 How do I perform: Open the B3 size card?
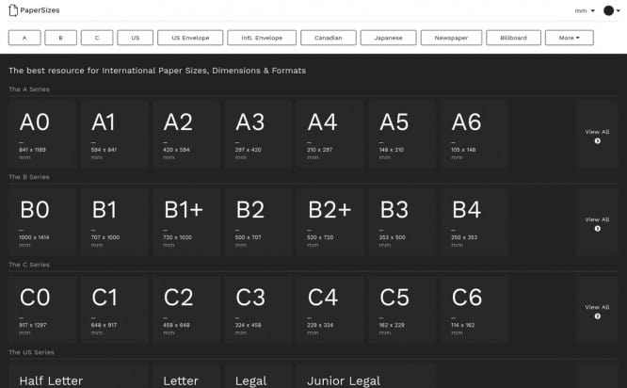pos(402,222)
